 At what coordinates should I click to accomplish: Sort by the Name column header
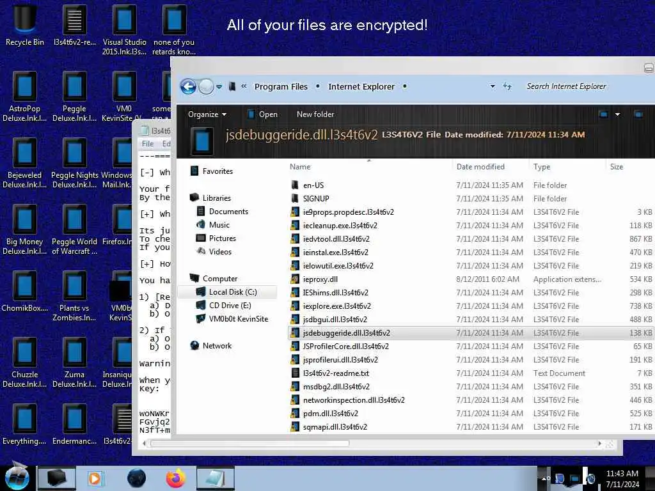(x=369, y=167)
